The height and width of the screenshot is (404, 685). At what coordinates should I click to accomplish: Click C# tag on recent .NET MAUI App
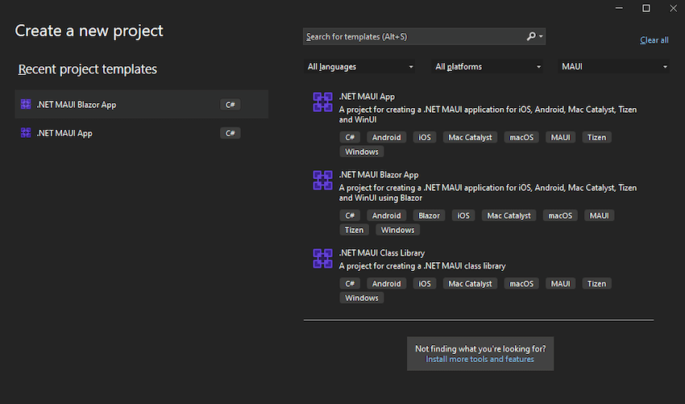(x=230, y=133)
